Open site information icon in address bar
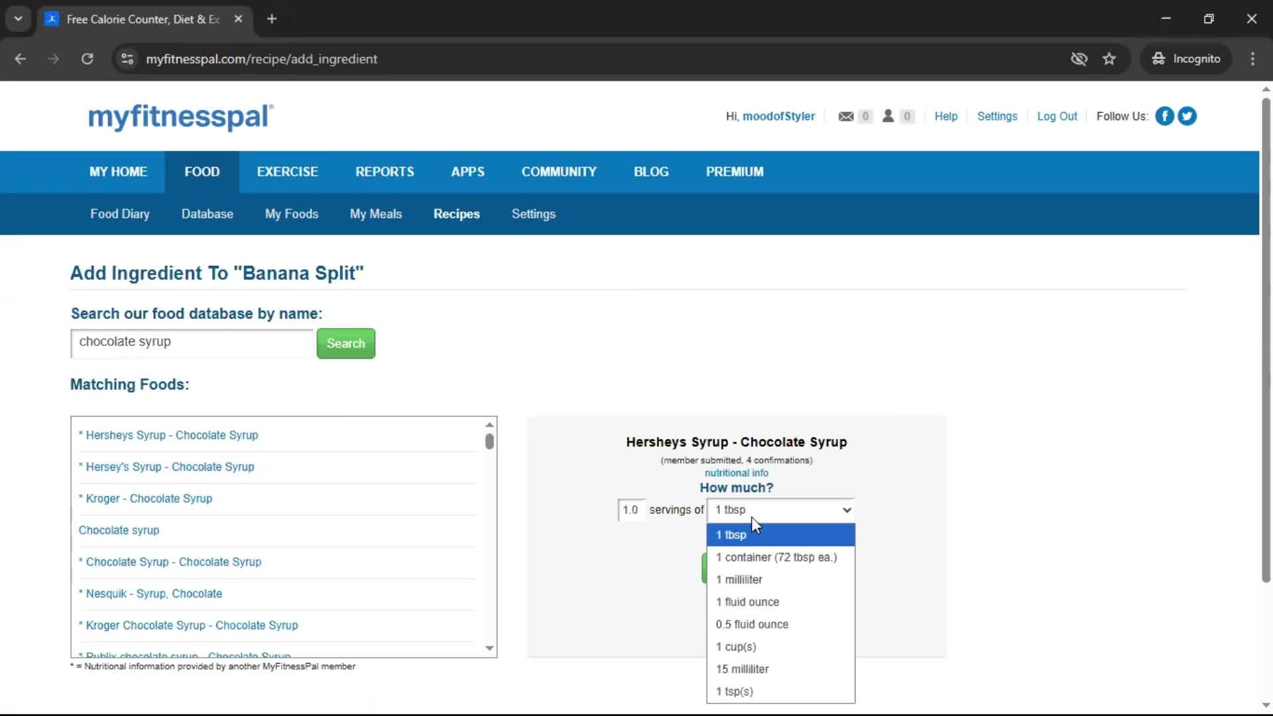1273x716 pixels. pos(127,59)
